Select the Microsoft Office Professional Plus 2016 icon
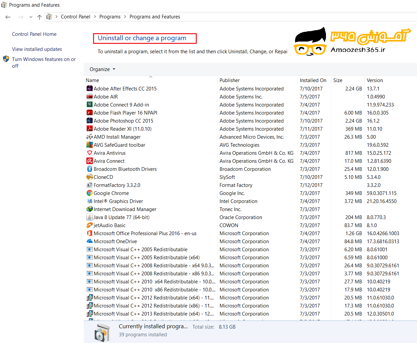Image resolution: width=417 pixels, height=343 pixels. pos(89,233)
